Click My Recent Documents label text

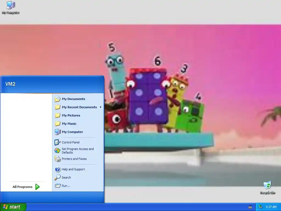[79, 107]
